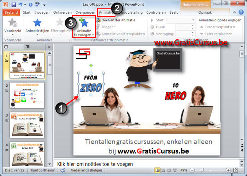Open the Customize Quick Access Toolbar dropdown

[44, 5]
